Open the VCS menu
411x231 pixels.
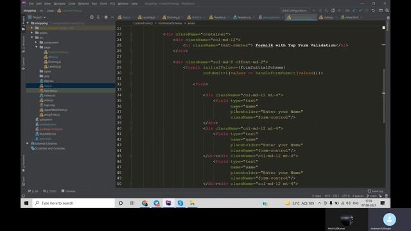click(112, 4)
